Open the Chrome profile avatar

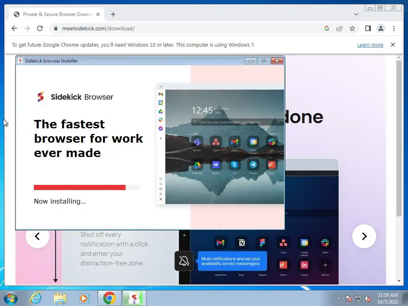tap(381, 28)
